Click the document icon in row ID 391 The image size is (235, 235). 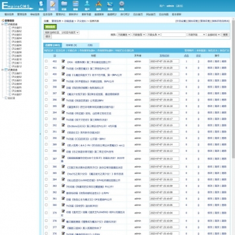[63, 131]
